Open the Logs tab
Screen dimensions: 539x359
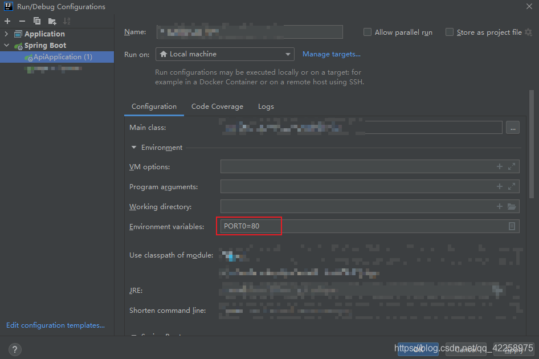click(266, 107)
